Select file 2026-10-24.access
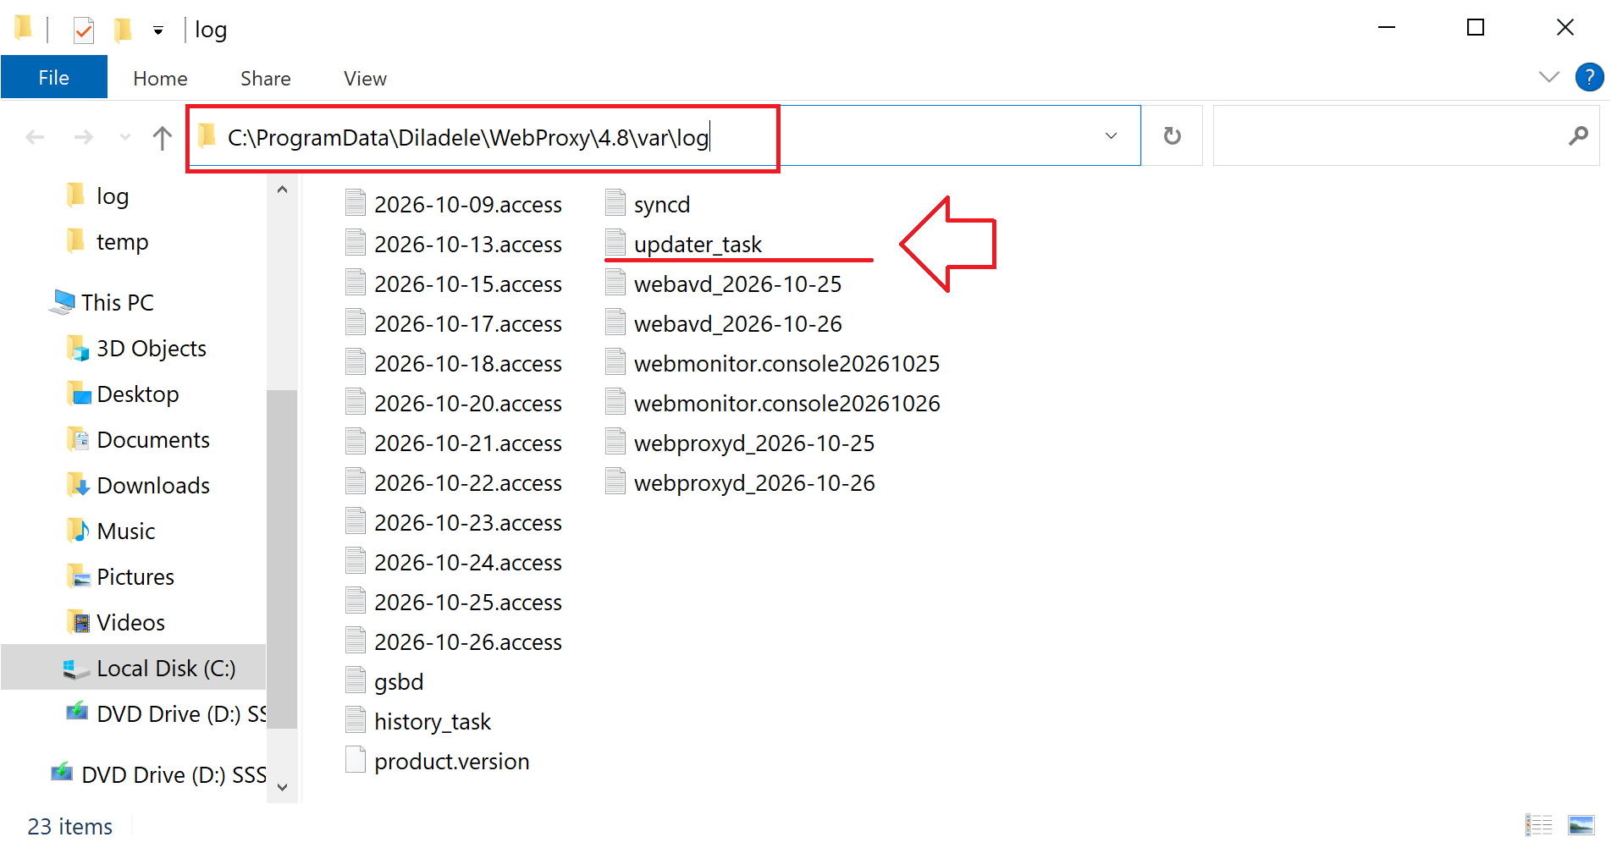The width and height of the screenshot is (1611, 848). [455, 563]
